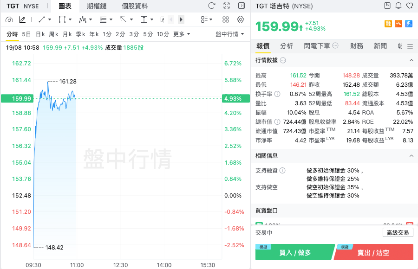Screen dimensions: 418x269
Task: Show info for 總市值
Action: pyautogui.click(x=277, y=122)
